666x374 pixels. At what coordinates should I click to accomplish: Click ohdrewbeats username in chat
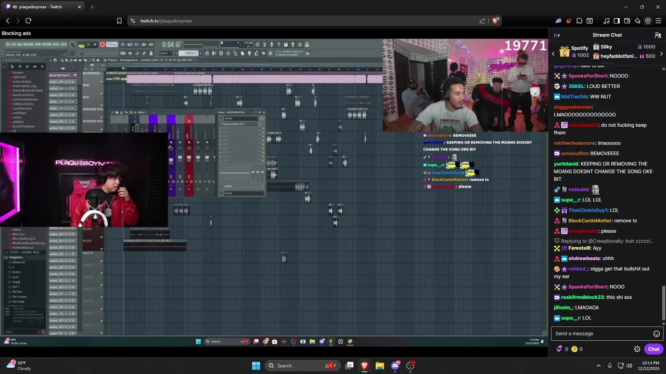(584, 259)
